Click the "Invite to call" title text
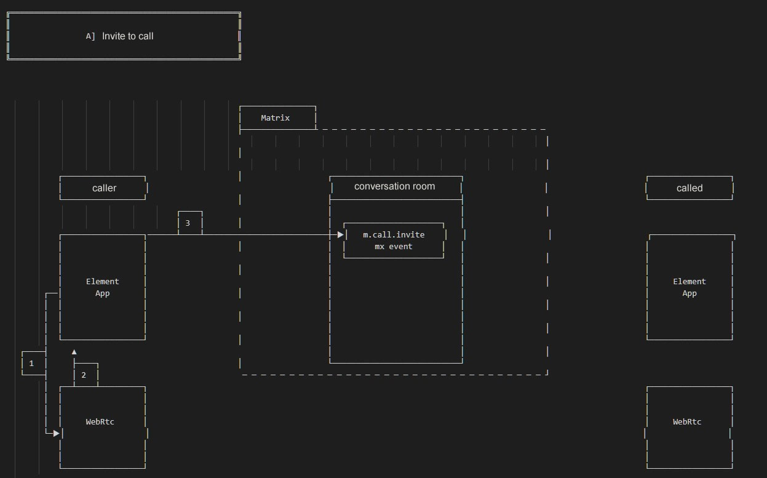Screen dimensions: 767x478 [x=128, y=36]
